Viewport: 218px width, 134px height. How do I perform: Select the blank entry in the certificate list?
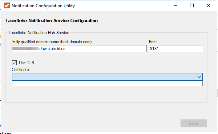point(107,84)
